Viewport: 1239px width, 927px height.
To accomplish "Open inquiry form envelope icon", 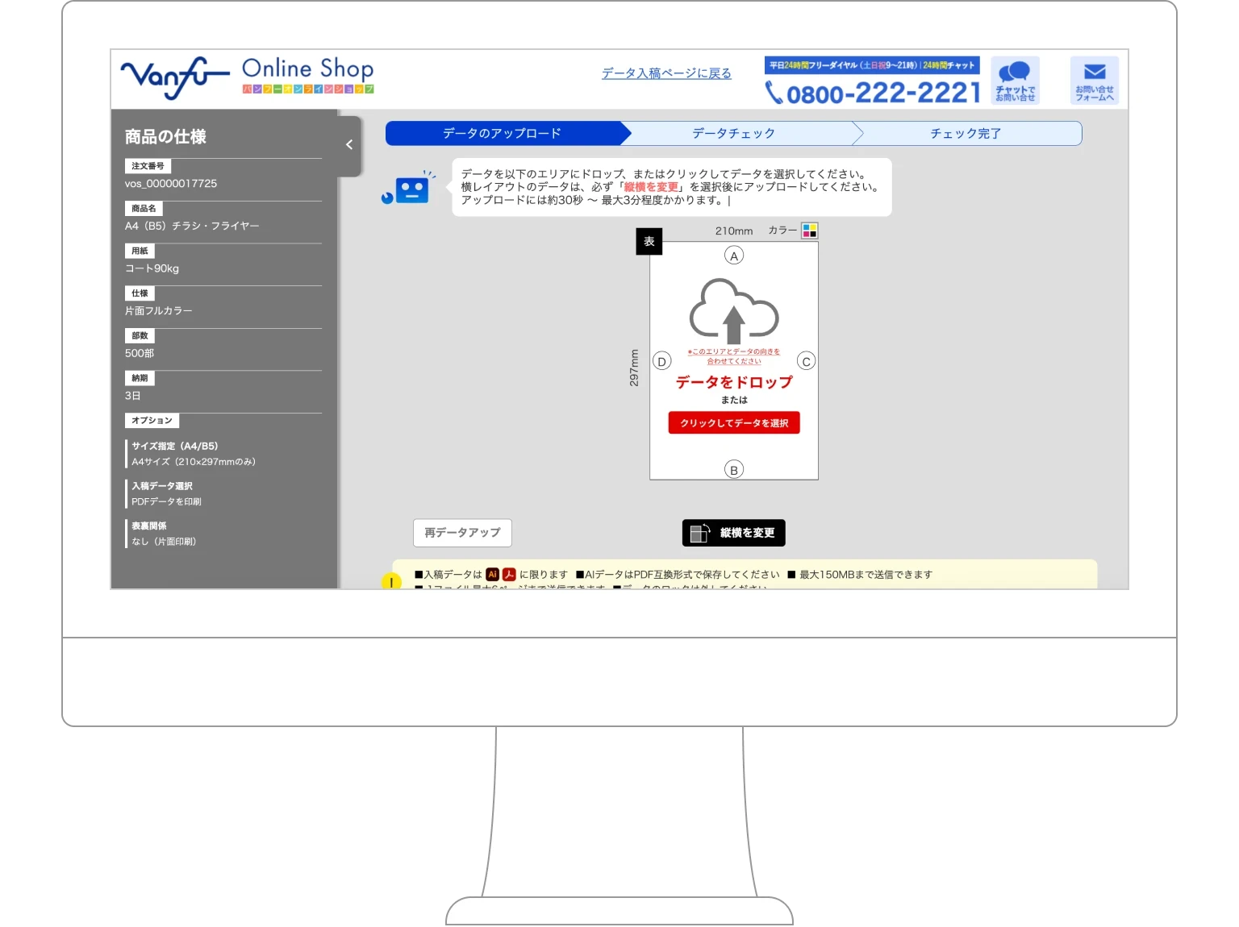I will click(x=1095, y=80).
